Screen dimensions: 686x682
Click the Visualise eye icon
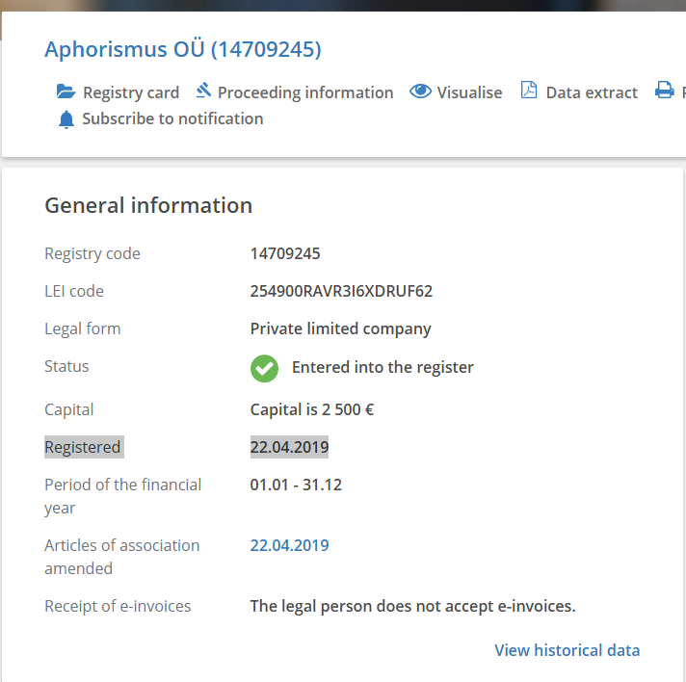[x=420, y=92]
